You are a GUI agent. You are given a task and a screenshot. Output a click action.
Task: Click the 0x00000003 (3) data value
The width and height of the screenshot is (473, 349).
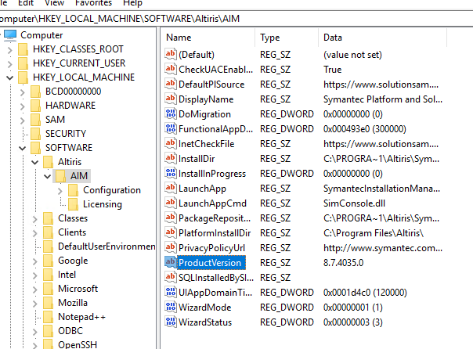tap(353, 322)
